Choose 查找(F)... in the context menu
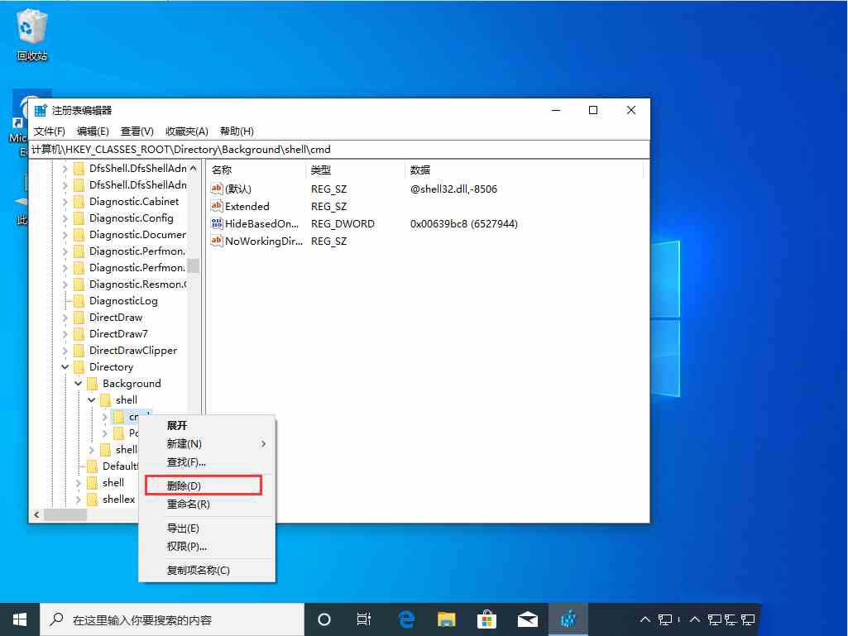The image size is (848, 636). [x=207, y=462]
